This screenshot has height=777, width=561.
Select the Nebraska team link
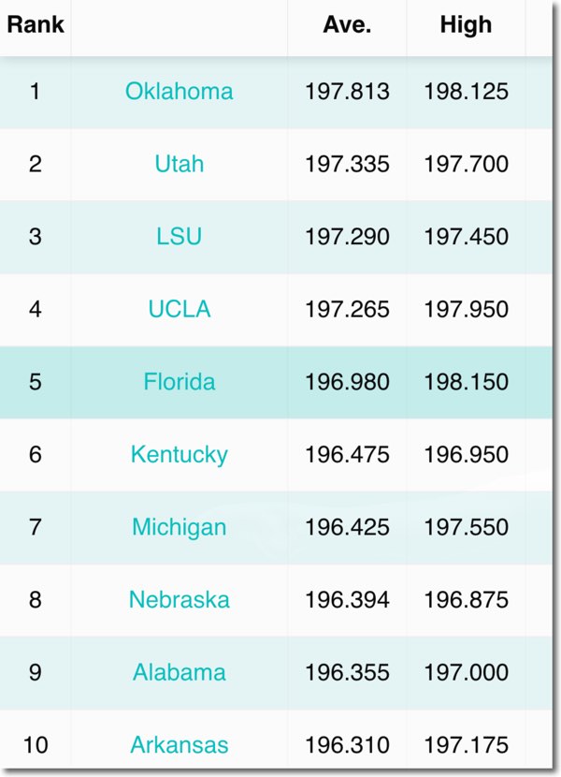[x=179, y=600]
